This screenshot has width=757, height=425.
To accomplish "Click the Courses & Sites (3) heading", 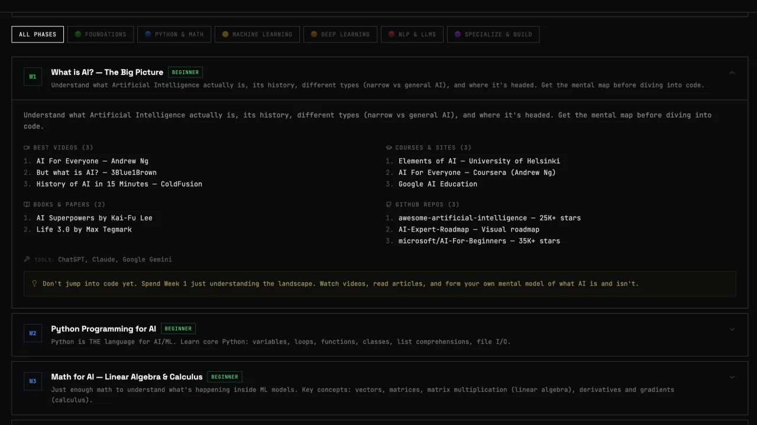I will (434, 148).
